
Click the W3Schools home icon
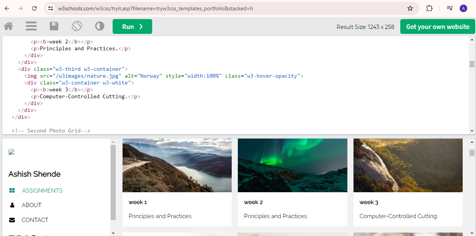[8, 26]
